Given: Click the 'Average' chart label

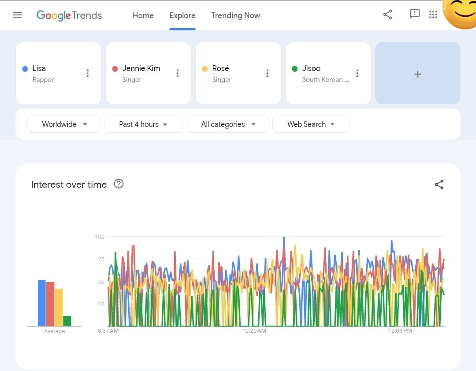Looking at the screenshot, I should pyautogui.click(x=54, y=331).
